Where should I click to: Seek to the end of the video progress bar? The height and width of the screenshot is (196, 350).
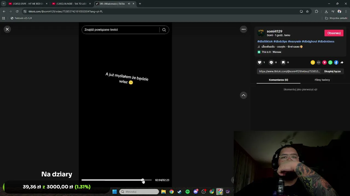tap(151, 180)
